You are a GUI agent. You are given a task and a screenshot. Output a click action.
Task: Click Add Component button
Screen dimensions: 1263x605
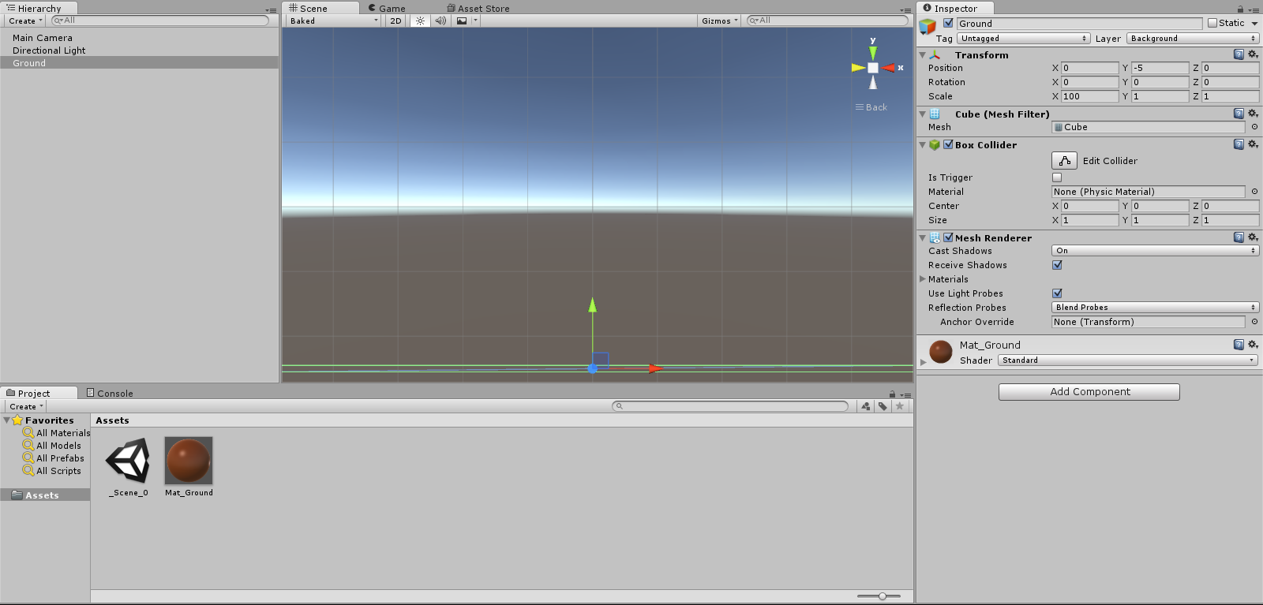1089,392
